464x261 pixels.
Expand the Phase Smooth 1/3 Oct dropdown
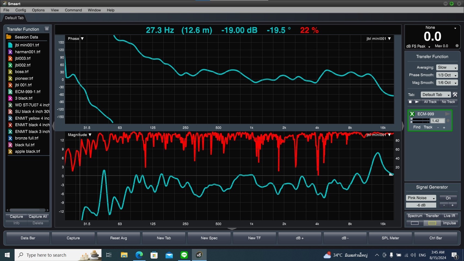coord(447,75)
